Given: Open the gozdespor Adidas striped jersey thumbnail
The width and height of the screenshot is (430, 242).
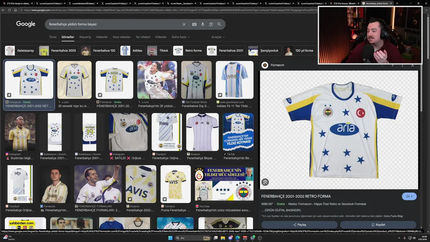Looking at the screenshot, I should click(234, 80).
